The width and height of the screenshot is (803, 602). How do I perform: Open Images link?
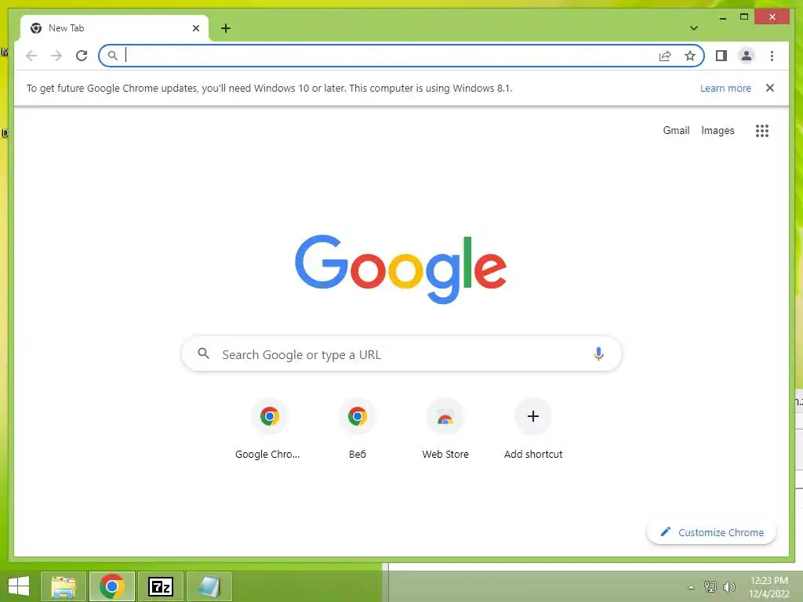click(718, 131)
